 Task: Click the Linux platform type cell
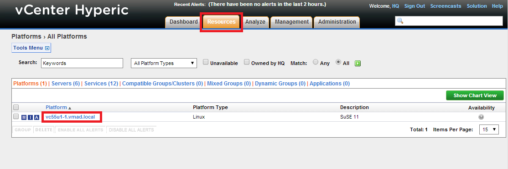tap(199, 117)
